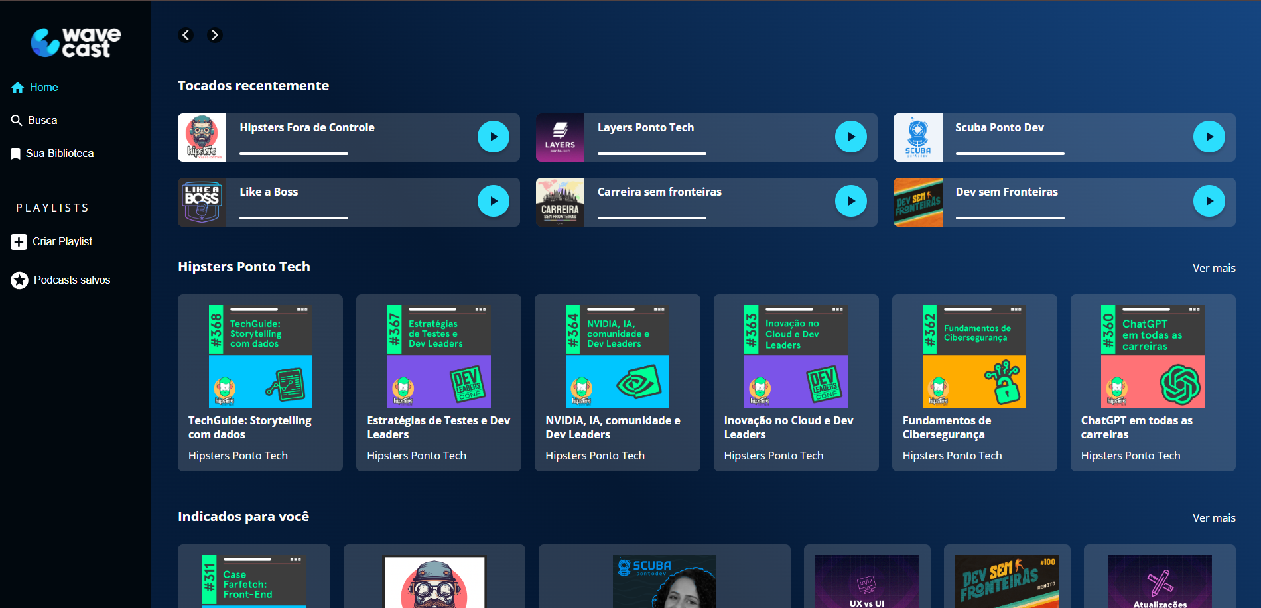
Task: Go to Home in the sidebar
Action: pos(35,87)
